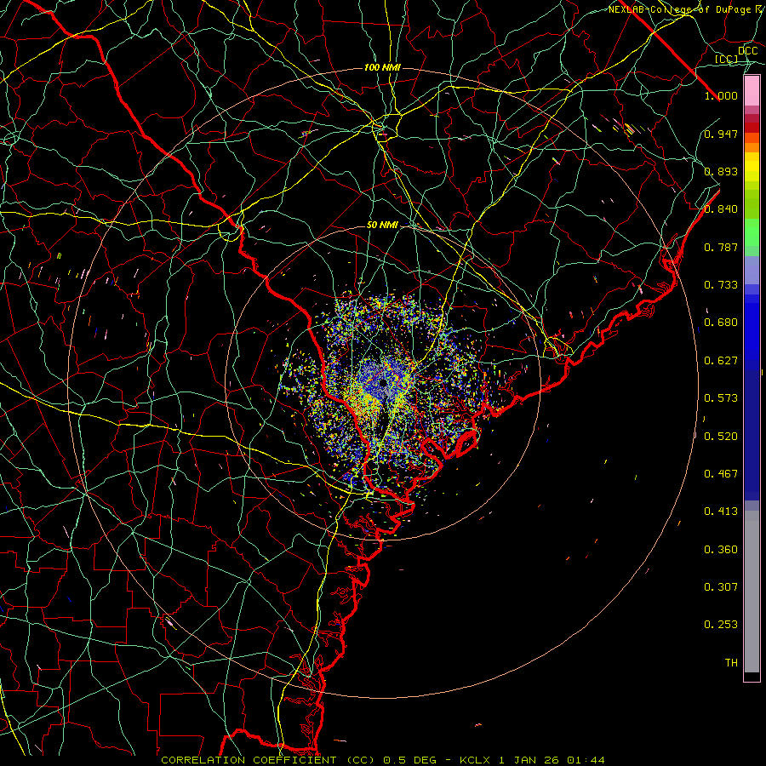Screen dimensions: 766x766
Task: Click the black radar site center dot
Action: 383,382
